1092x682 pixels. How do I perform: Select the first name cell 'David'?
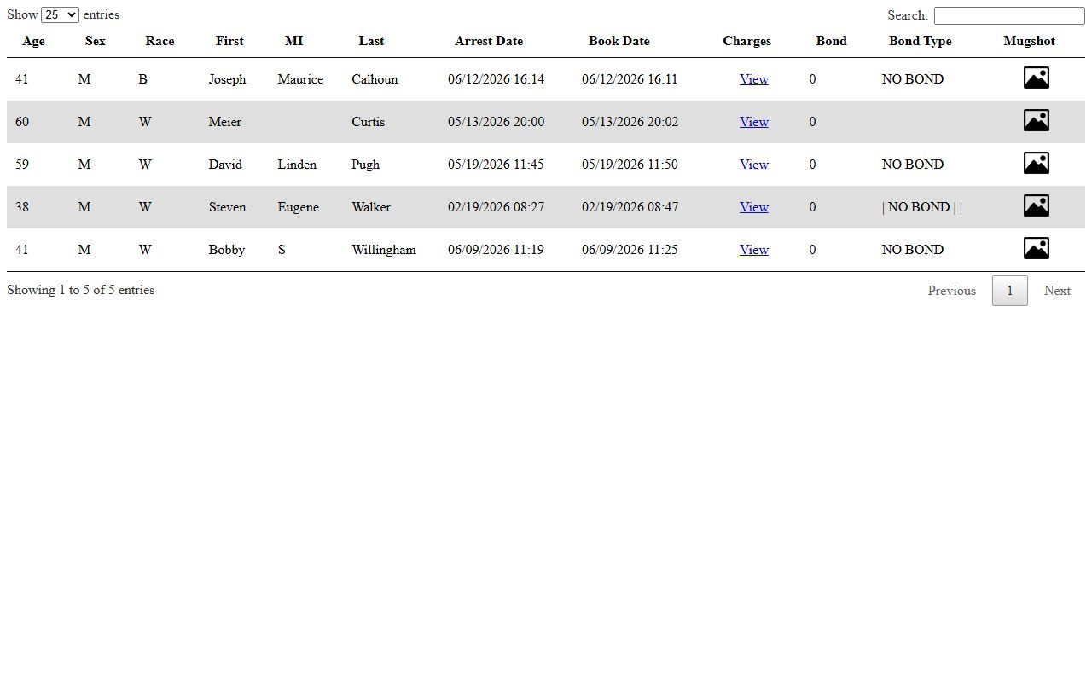(226, 165)
